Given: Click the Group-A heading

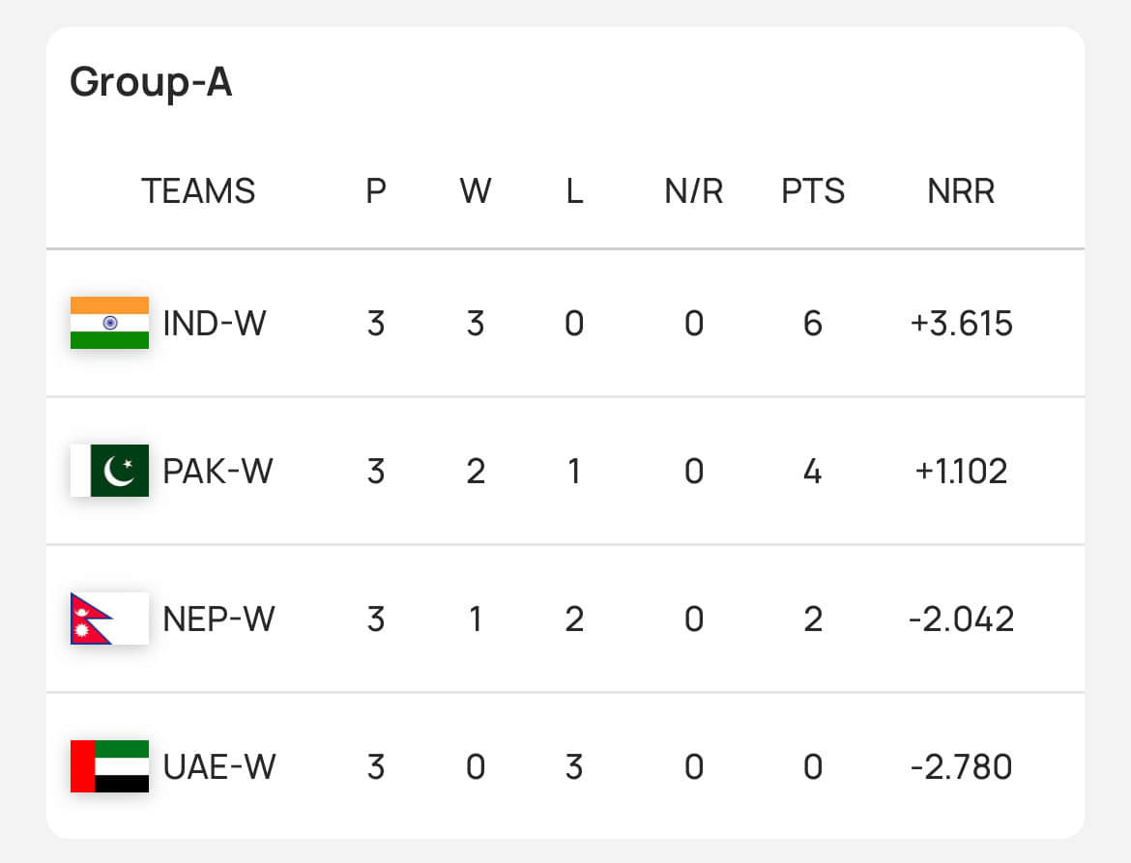Looking at the screenshot, I should pos(151,82).
